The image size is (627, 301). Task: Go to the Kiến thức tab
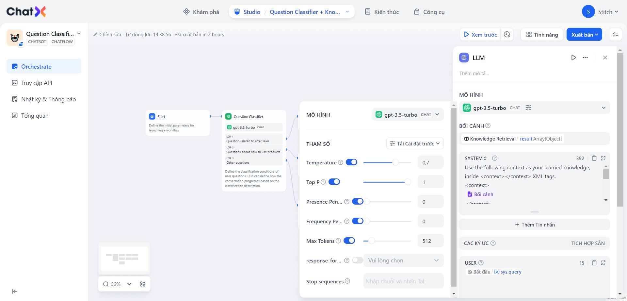click(382, 12)
